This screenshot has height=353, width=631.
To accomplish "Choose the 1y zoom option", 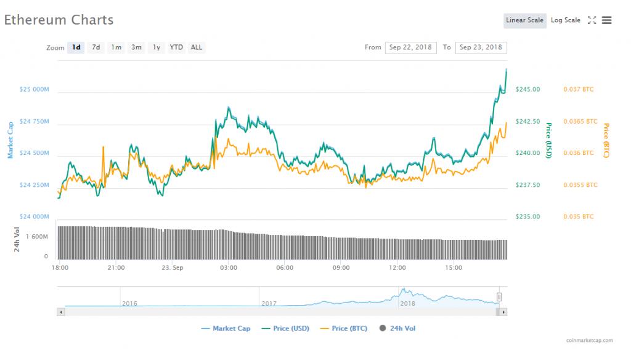I will point(157,47).
